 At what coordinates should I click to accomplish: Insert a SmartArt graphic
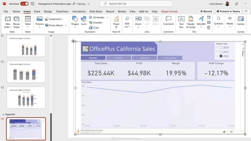click(96, 23)
